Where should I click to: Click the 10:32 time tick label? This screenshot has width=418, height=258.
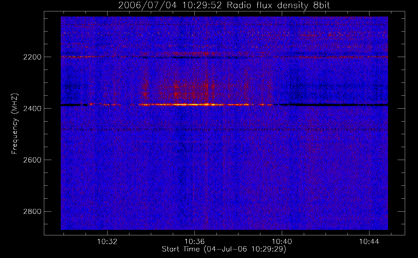tap(107, 242)
